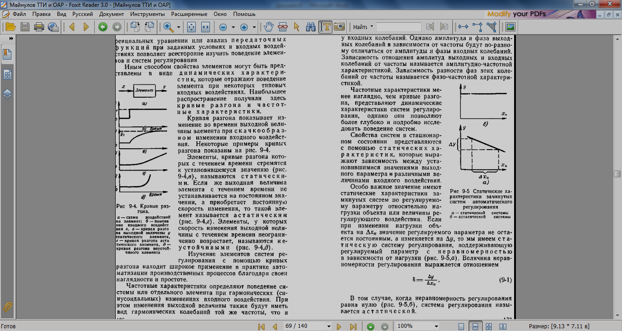This screenshot has width=622, height=331.
Task: Select the distance measure tool icon
Action: tap(464, 27)
